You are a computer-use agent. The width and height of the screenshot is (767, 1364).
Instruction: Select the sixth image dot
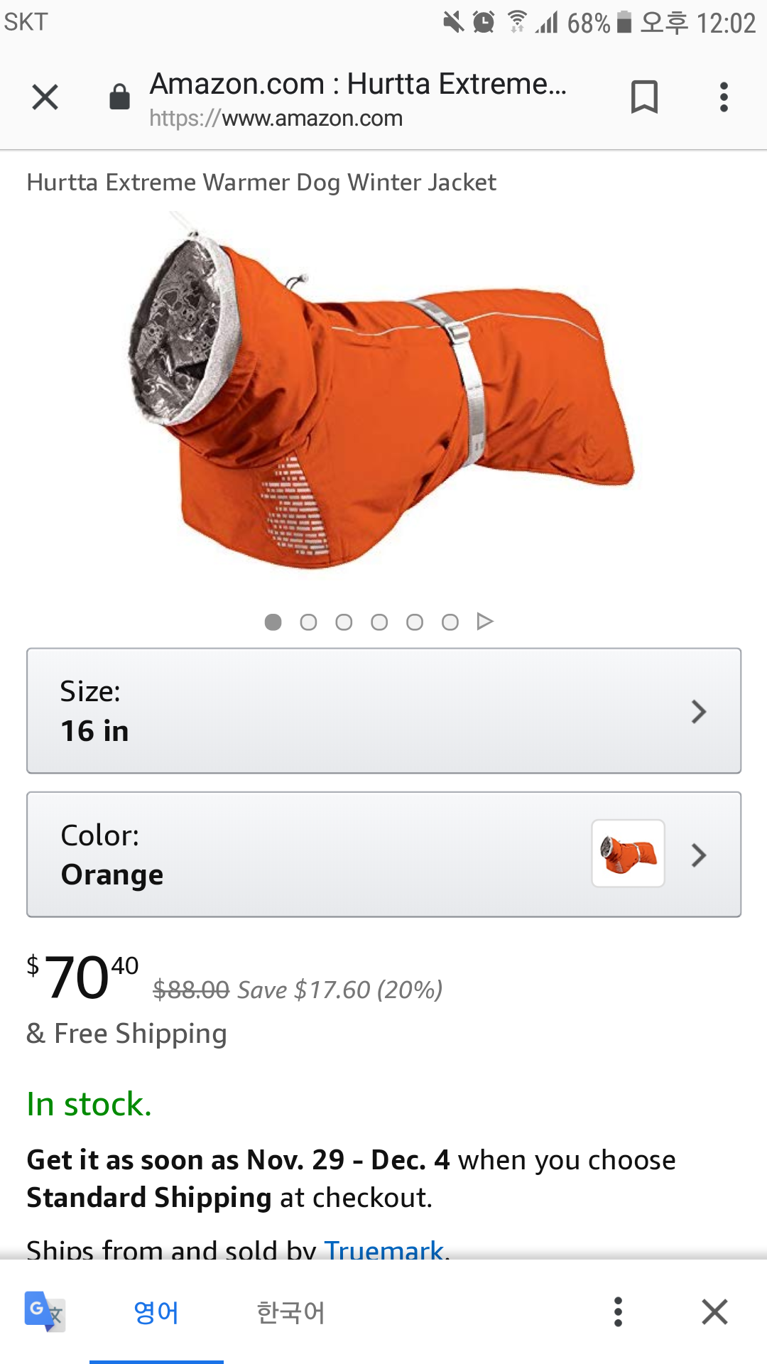coord(450,622)
